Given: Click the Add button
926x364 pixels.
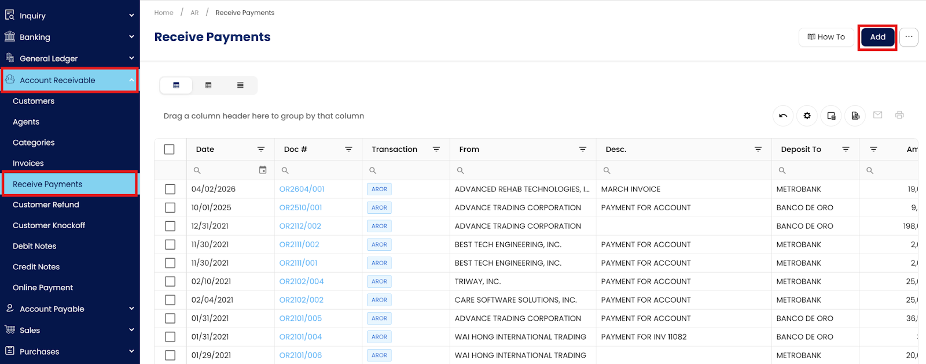Looking at the screenshot, I should [877, 37].
